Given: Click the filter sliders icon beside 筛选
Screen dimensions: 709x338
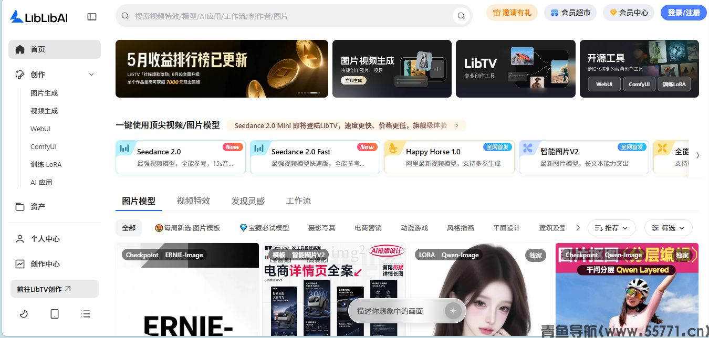Looking at the screenshot, I should tap(655, 228).
